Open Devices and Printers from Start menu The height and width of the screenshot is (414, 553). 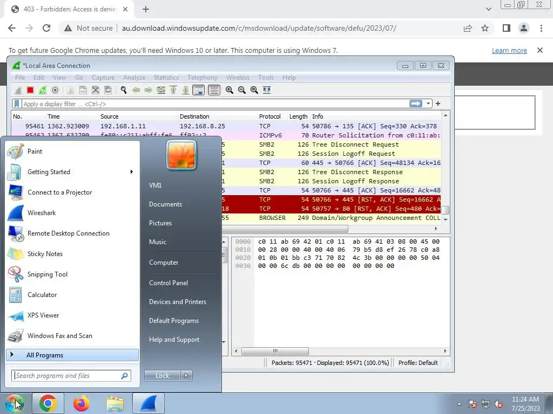coord(177,302)
